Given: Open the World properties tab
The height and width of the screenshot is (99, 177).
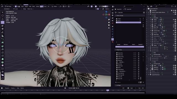Looking at the screenshot, I should pos(113,23).
